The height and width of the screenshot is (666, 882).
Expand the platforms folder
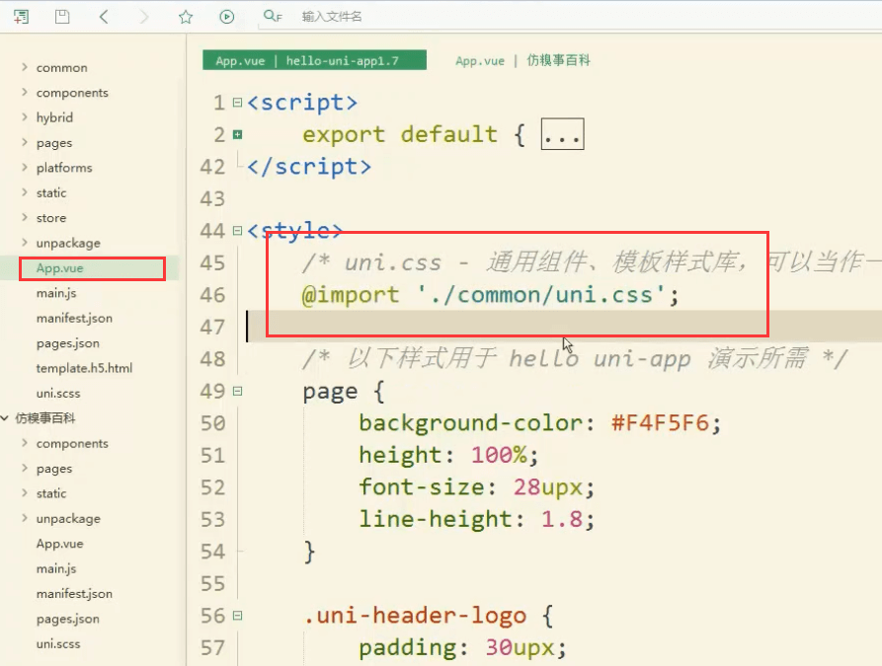(24, 167)
